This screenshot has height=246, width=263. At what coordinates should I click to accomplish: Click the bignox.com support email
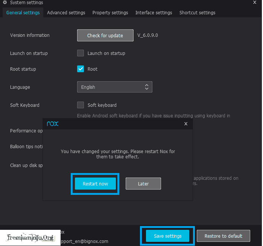tap(85, 241)
